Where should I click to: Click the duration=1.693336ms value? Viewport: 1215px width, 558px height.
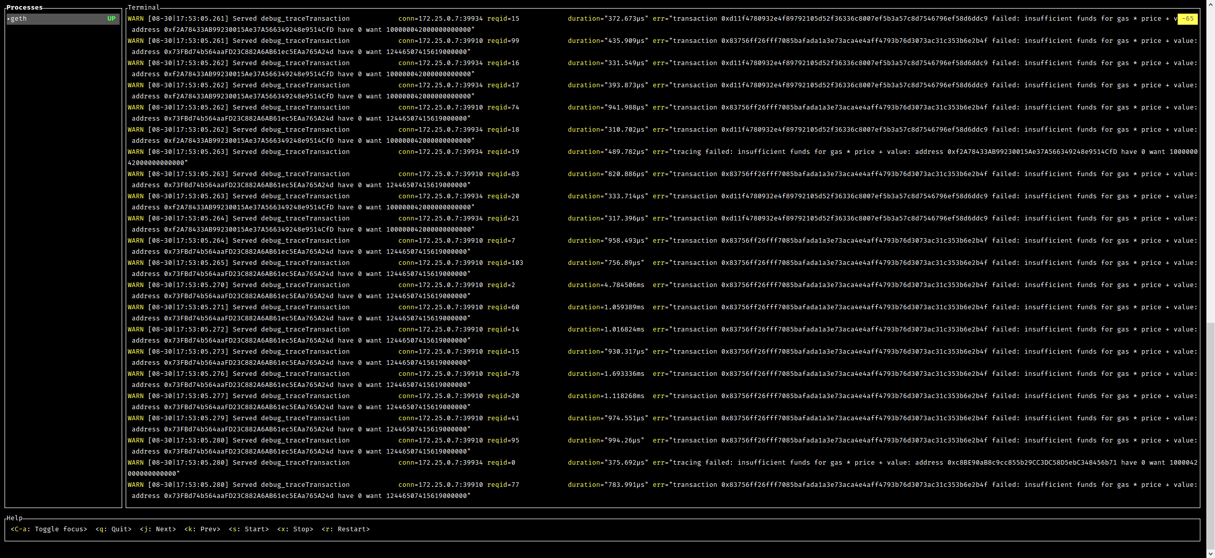point(606,374)
